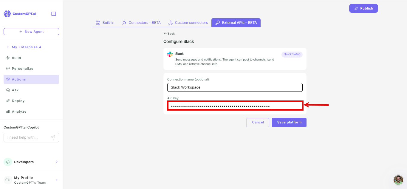Send Copilot message with paper plane icon
This screenshot has height=189, width=407.
point(53,137)
